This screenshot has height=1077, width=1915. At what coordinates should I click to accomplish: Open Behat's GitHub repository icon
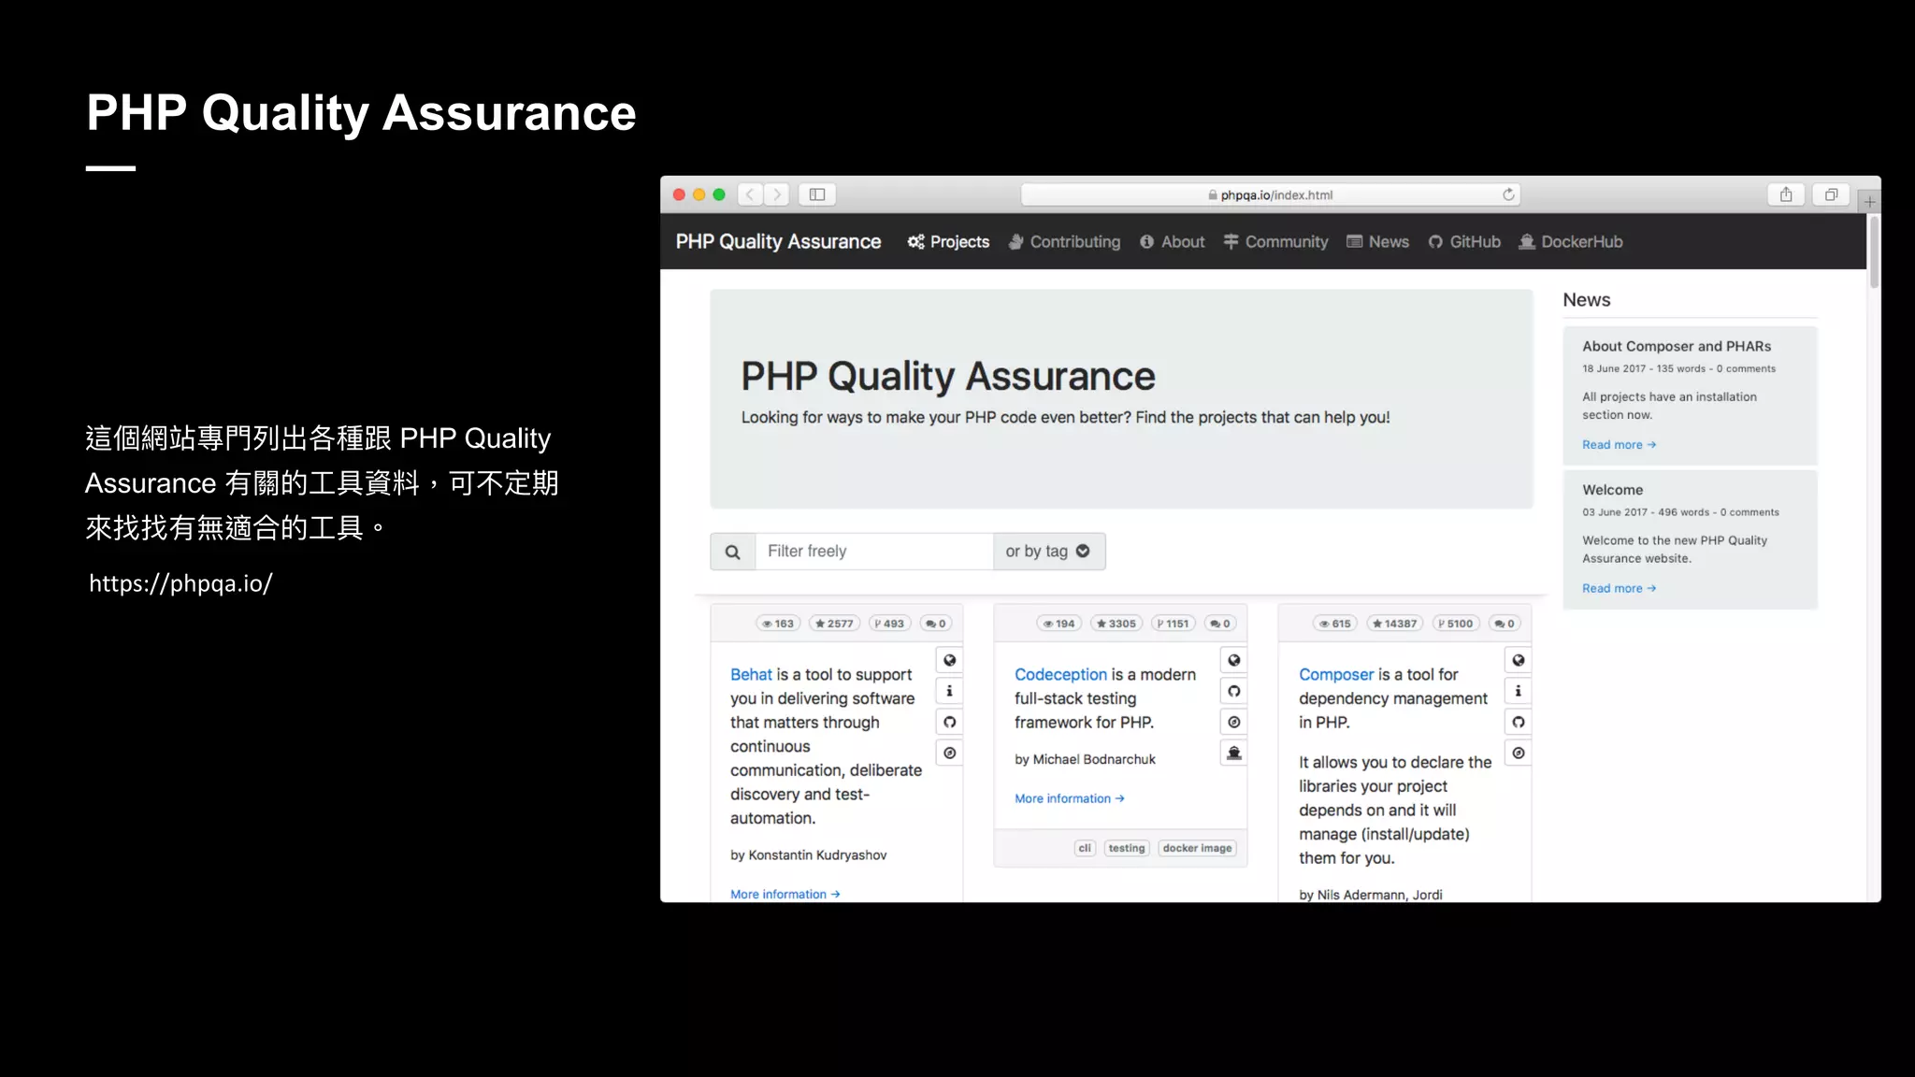(949, 722)
